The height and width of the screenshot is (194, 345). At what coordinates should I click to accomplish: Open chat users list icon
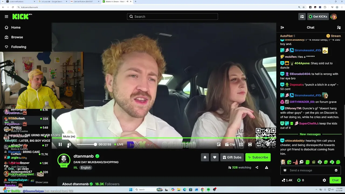pyautogui.click(x=339, y=27)
